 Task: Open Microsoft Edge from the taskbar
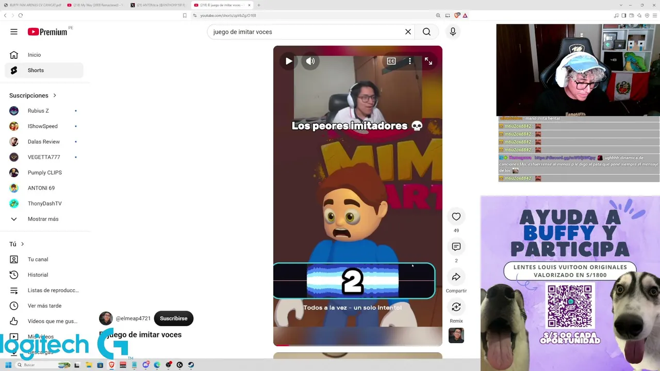pos(157,365)
